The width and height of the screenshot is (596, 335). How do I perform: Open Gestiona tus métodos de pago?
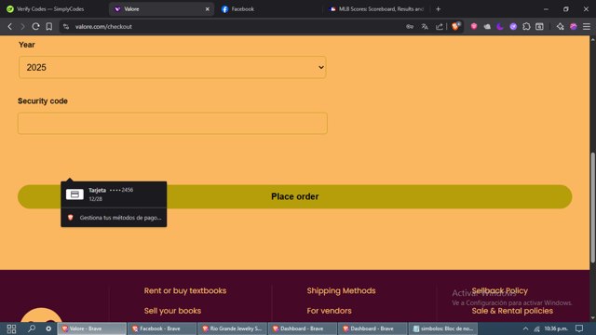tap(114, 217)
